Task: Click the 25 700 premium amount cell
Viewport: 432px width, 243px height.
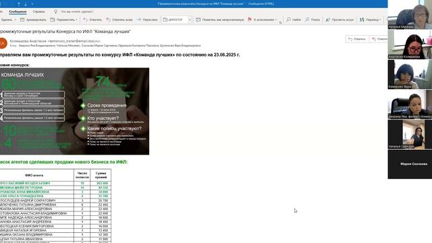Action: (x=101, y=200)
